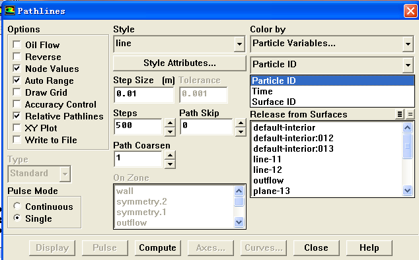
Task: Click the Path Skip value field
Action: tap(206, 127)
